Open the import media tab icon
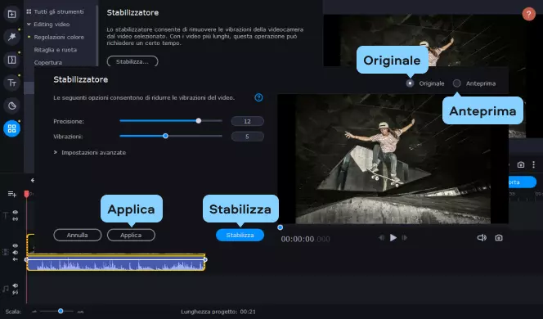The image size is (543, 319). point(11,14)
